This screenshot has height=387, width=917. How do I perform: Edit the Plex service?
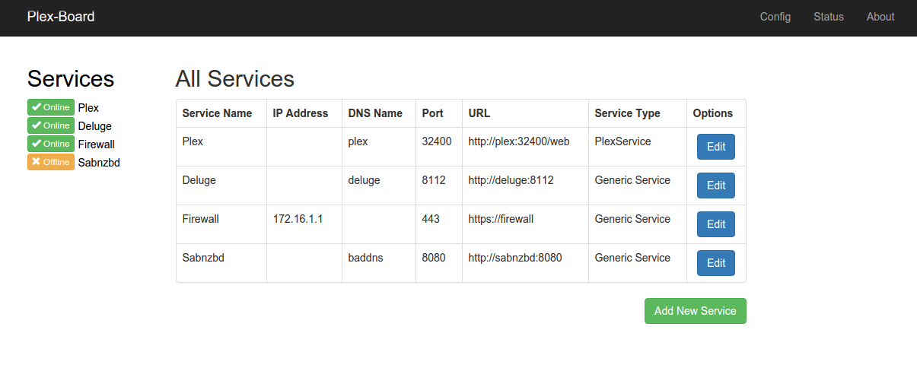point(716,147)
